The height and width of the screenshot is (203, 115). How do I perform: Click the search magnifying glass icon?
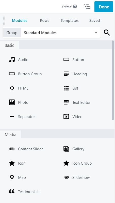107,33
